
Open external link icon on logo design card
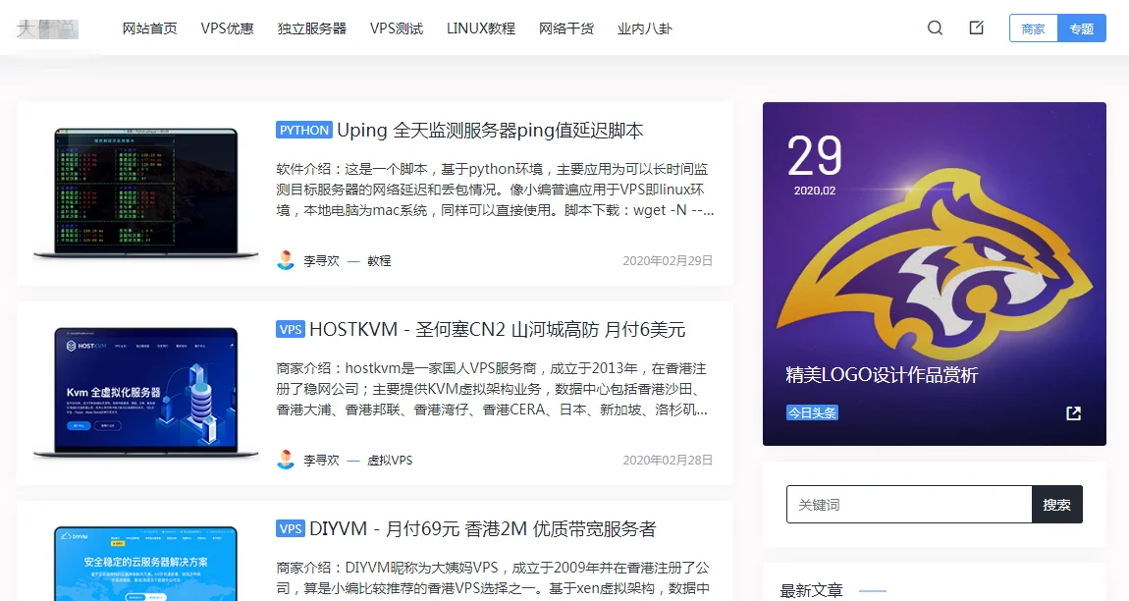coord(1073,412)
